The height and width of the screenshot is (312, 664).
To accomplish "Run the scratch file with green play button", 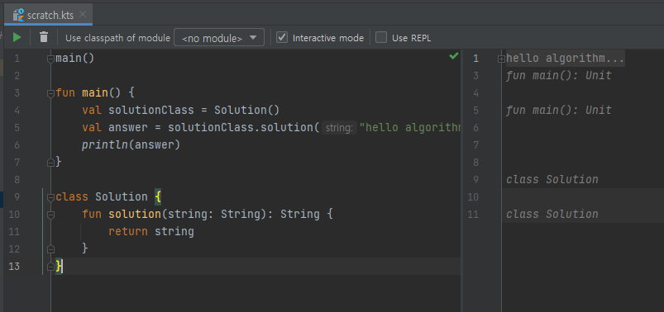I will point(17,38).
